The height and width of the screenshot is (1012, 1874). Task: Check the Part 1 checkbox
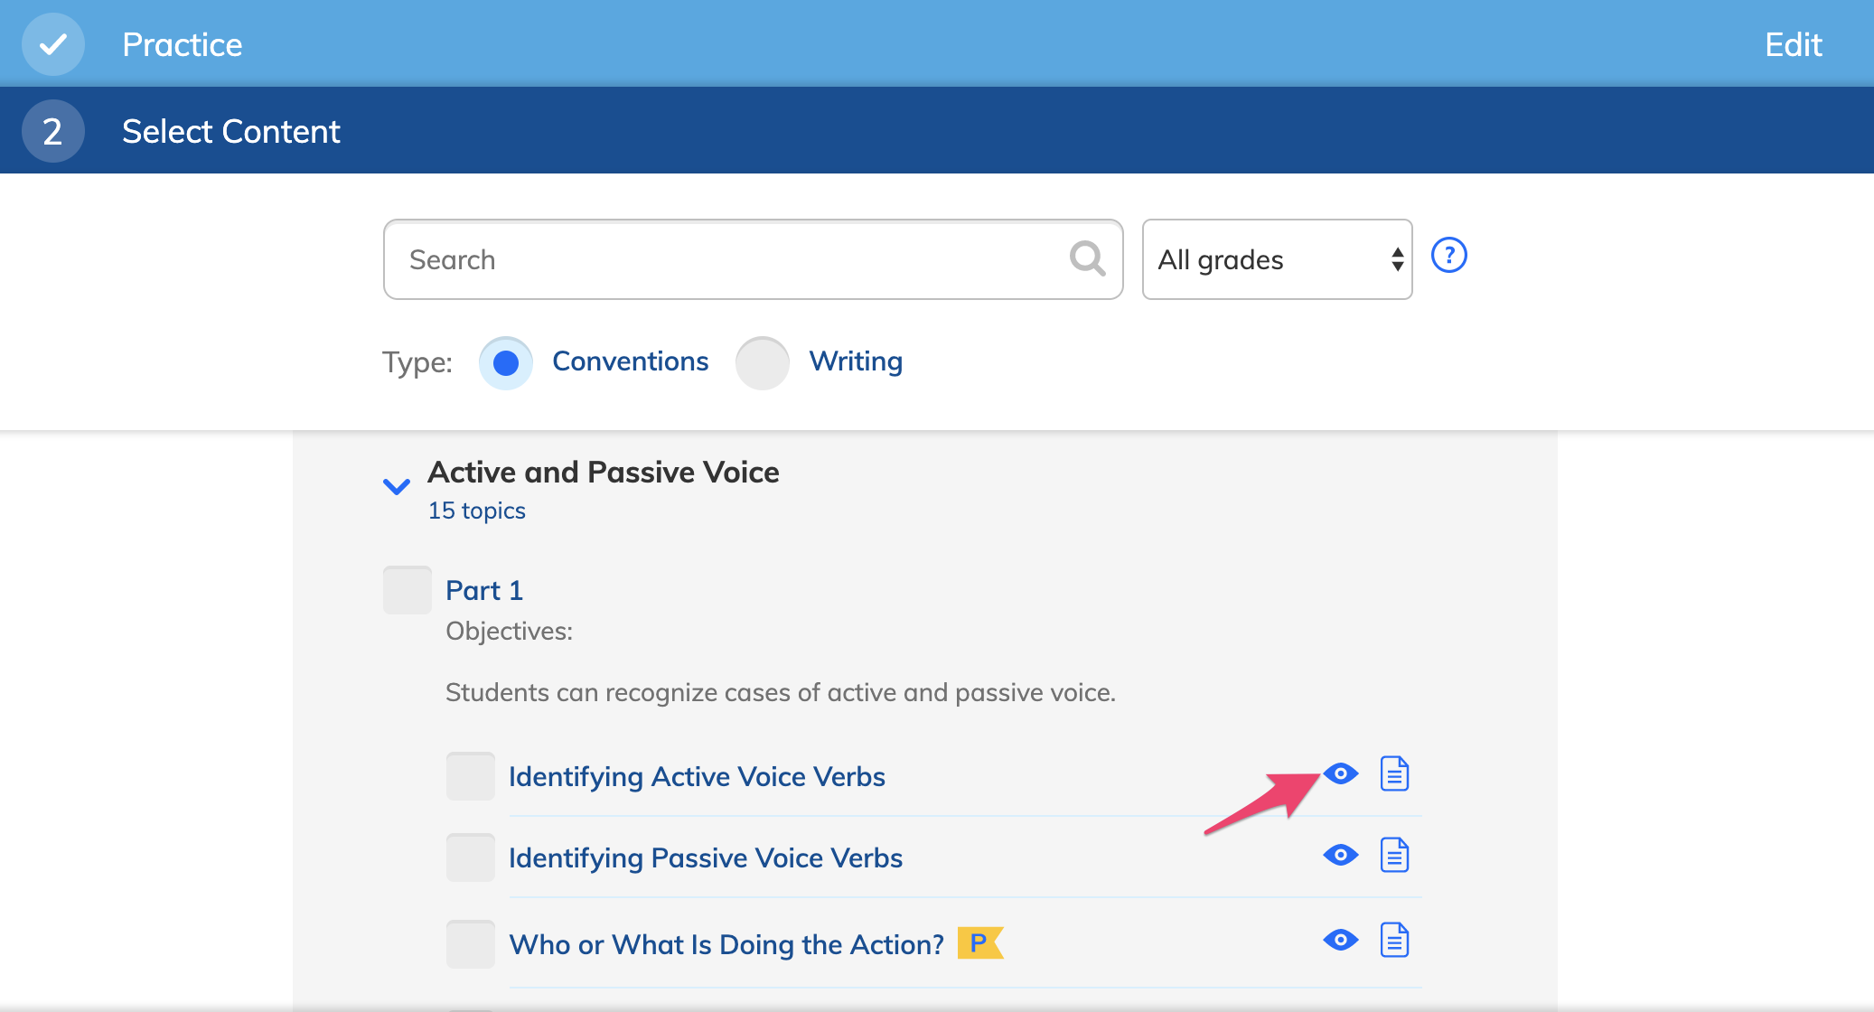[x=408, y=590]
